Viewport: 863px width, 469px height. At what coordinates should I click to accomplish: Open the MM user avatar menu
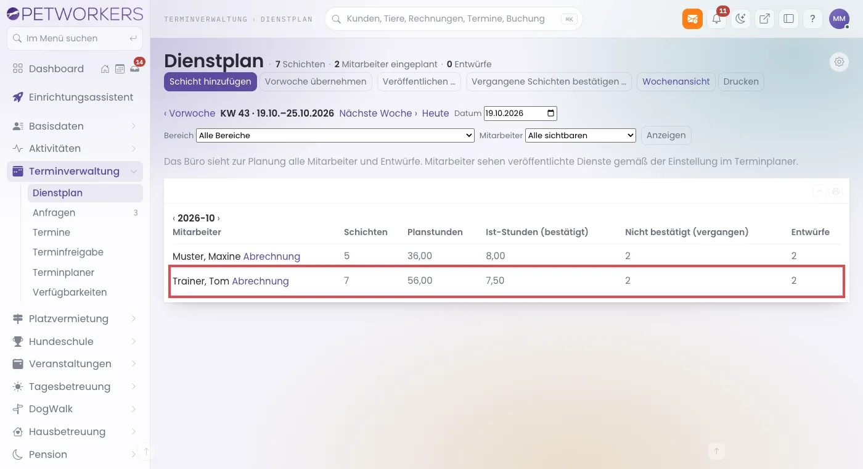point(839,19)
